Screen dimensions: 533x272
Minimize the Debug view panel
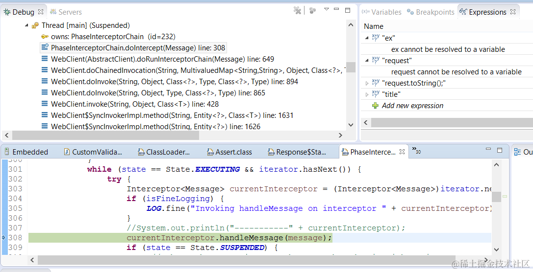coord(336,9)
